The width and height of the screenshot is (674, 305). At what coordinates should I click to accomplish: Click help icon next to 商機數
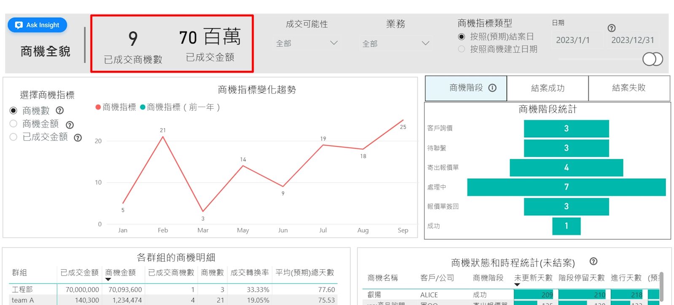[60, 110]
